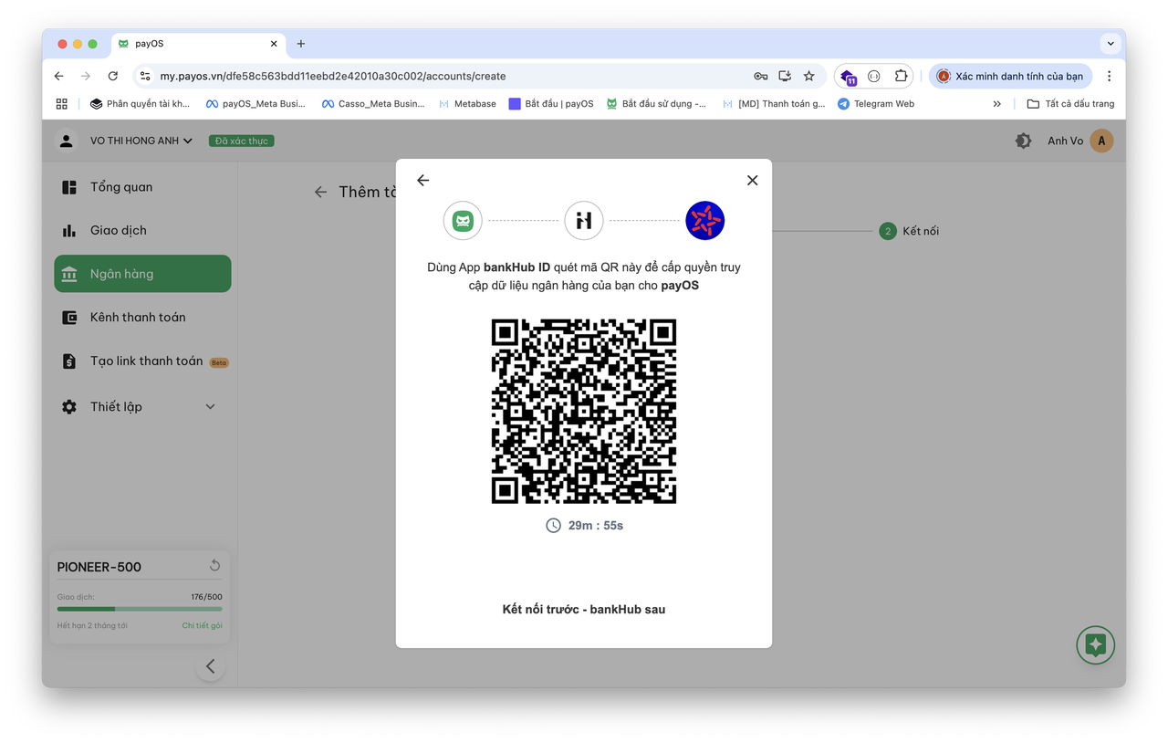This screenshot has width=1168, height=743.
Task: Open the VO THI HONG ANH account dropdown
Action: [141, 141]
